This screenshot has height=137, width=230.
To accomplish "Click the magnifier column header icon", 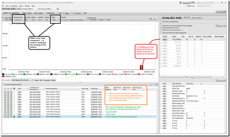I will [5, 89].
